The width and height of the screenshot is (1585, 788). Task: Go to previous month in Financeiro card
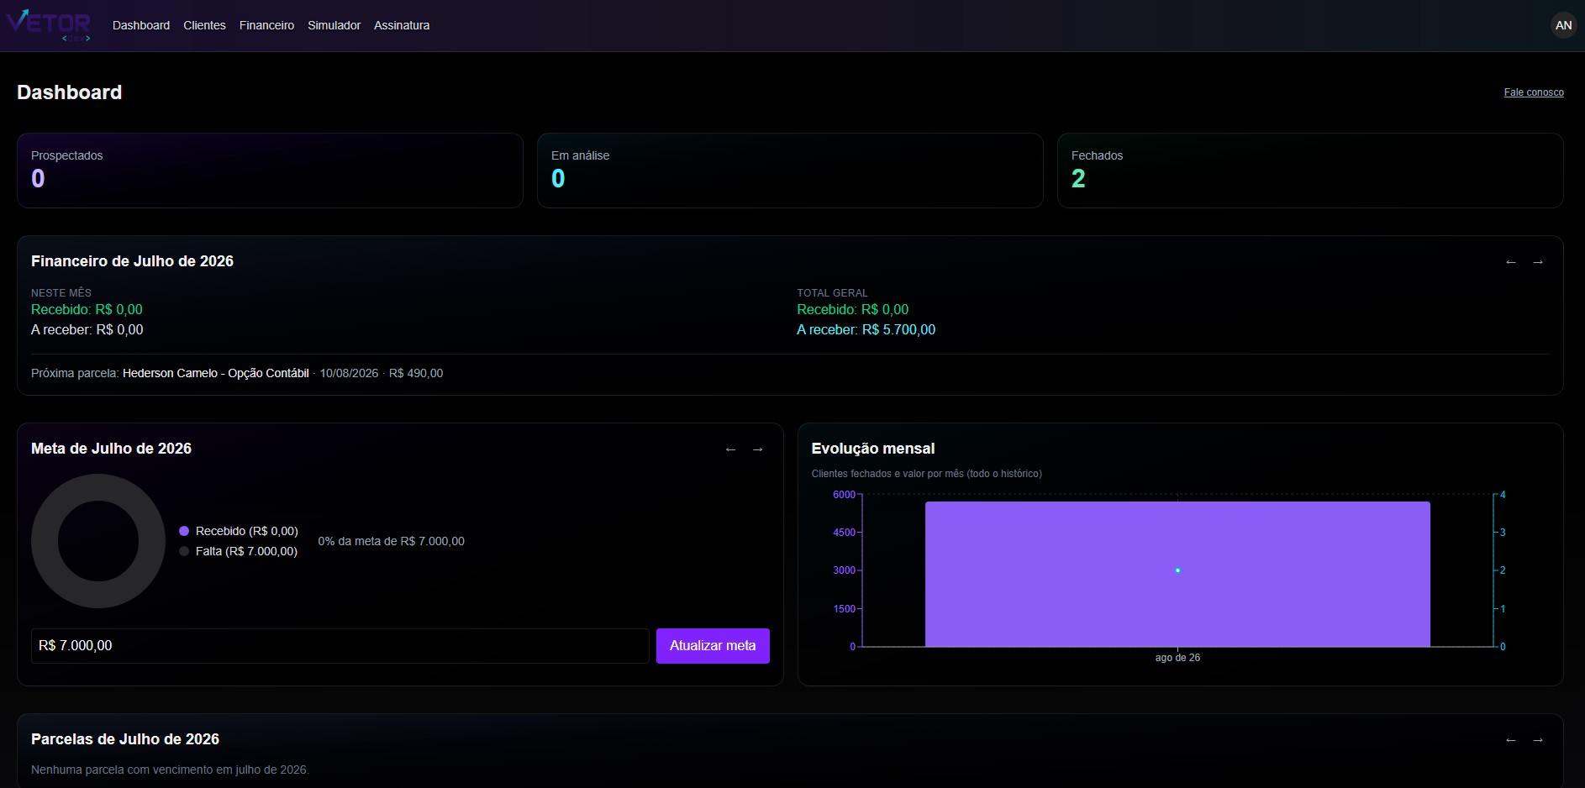pyautogui.click(x=1511, y=262)
